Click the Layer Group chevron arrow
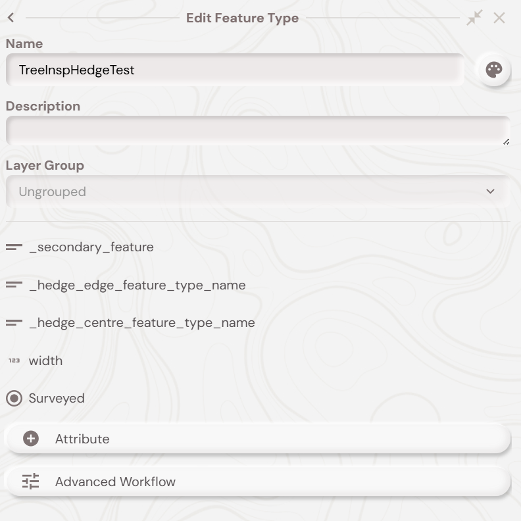This screenshot has height=521, width=521. point(490,191)
